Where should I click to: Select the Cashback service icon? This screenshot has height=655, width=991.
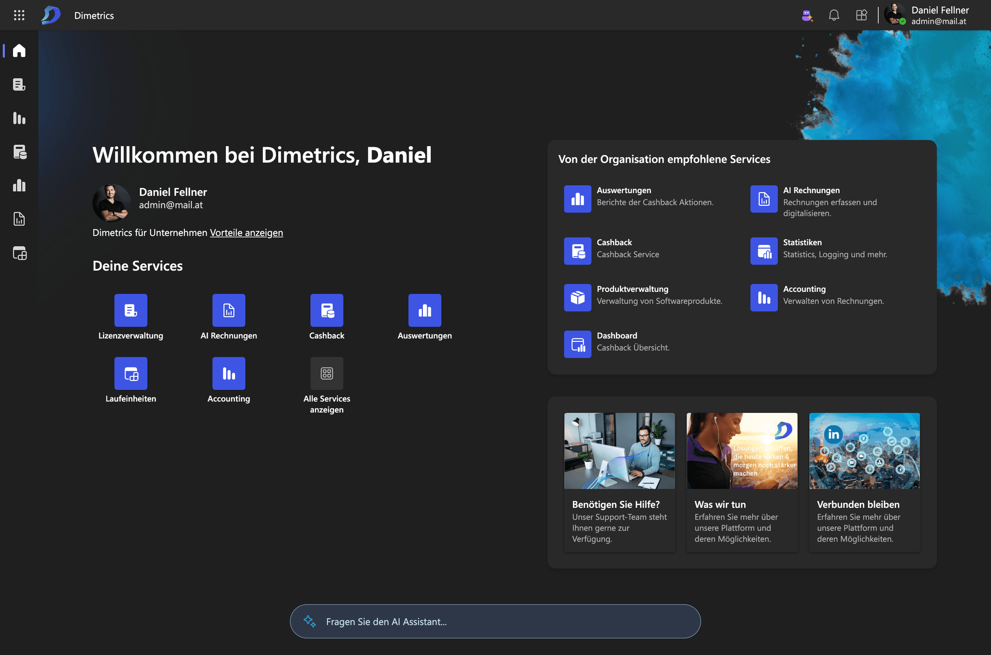pos(327,310)
